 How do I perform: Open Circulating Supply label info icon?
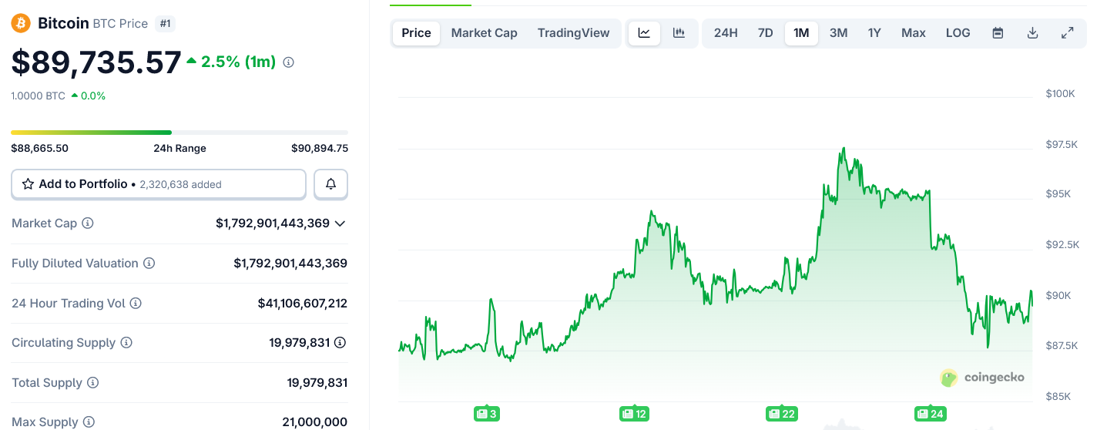(126, 343)
